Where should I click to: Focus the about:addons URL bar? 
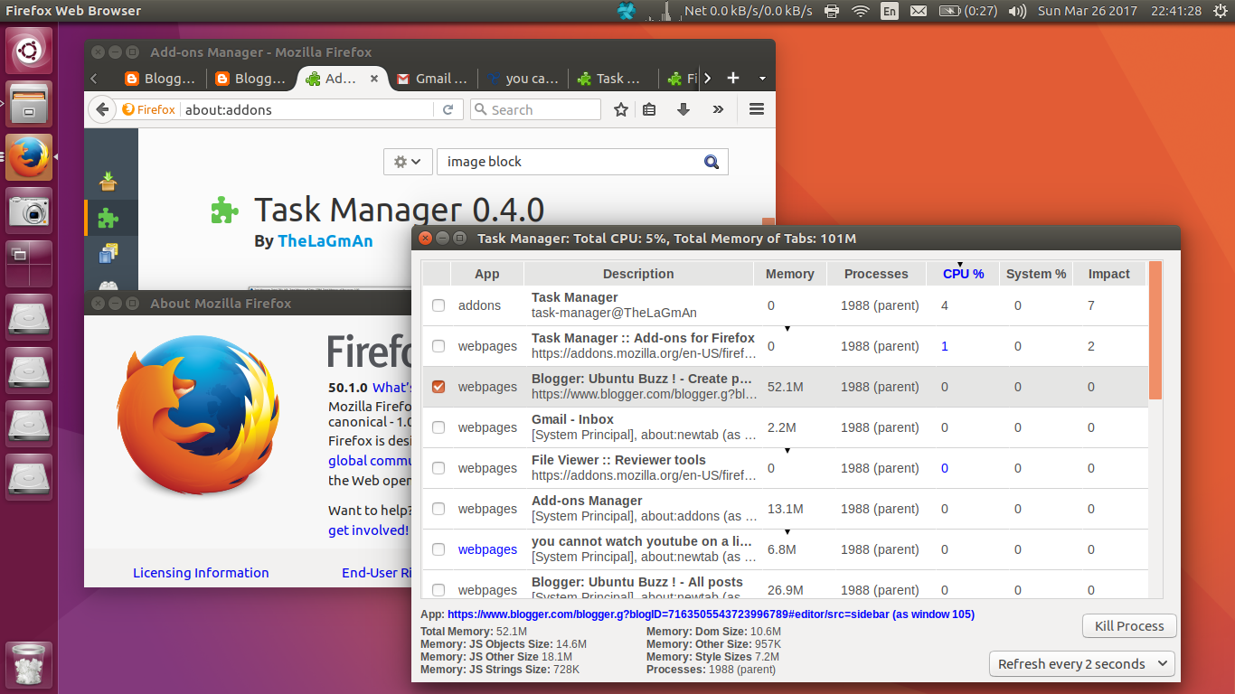307,109
